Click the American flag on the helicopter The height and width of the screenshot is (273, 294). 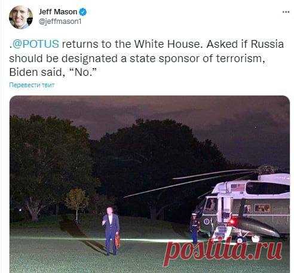[x=238, y=188]
